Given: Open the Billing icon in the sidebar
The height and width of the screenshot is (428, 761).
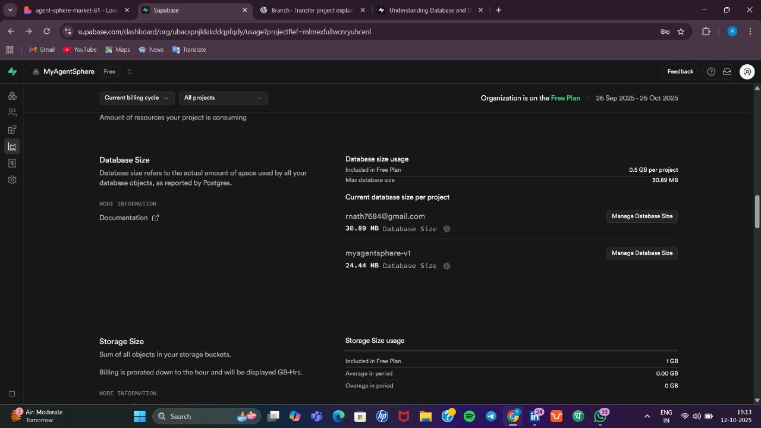Looking at the screenshot, I should tap(12, 163).
